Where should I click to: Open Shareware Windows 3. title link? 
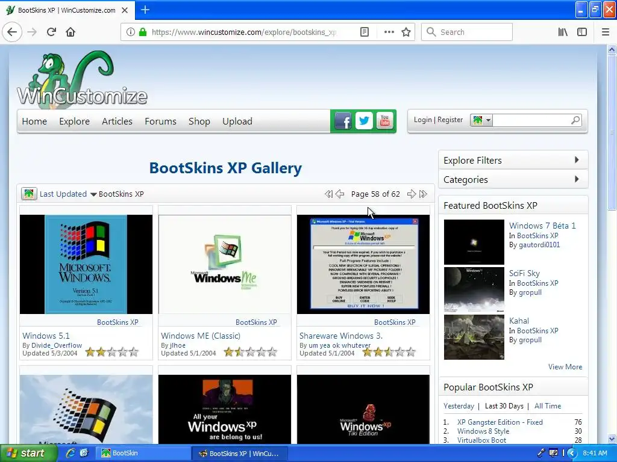tap(341, 336)
